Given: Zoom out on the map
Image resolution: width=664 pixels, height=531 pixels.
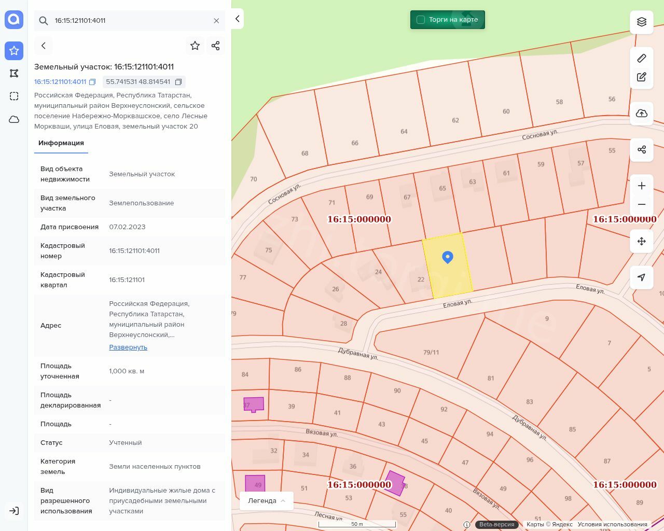Looking at the screenshot, I should click(642, 204).
